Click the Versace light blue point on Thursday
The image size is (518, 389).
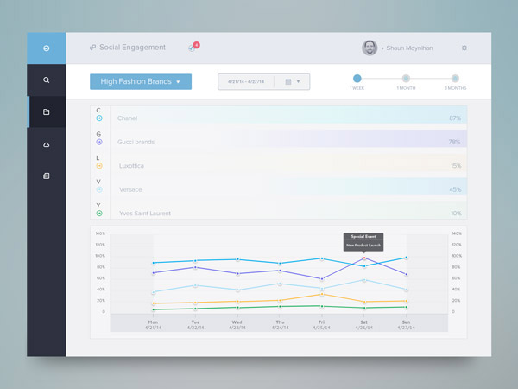coord(280,284)
